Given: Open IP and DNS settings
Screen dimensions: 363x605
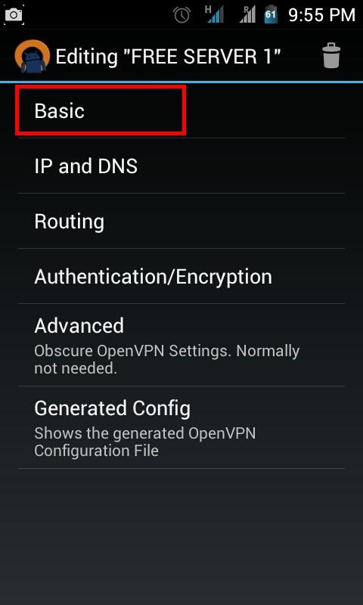Looking at the screenshot, I should click(x=181, y=166).
